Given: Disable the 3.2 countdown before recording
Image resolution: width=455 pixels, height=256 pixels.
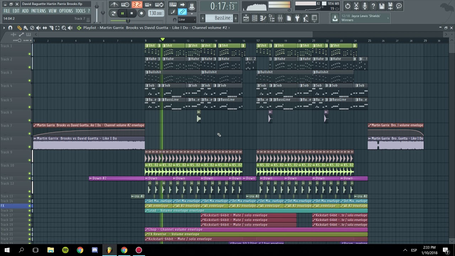Looking at the screenshot, I should (136, 5).
